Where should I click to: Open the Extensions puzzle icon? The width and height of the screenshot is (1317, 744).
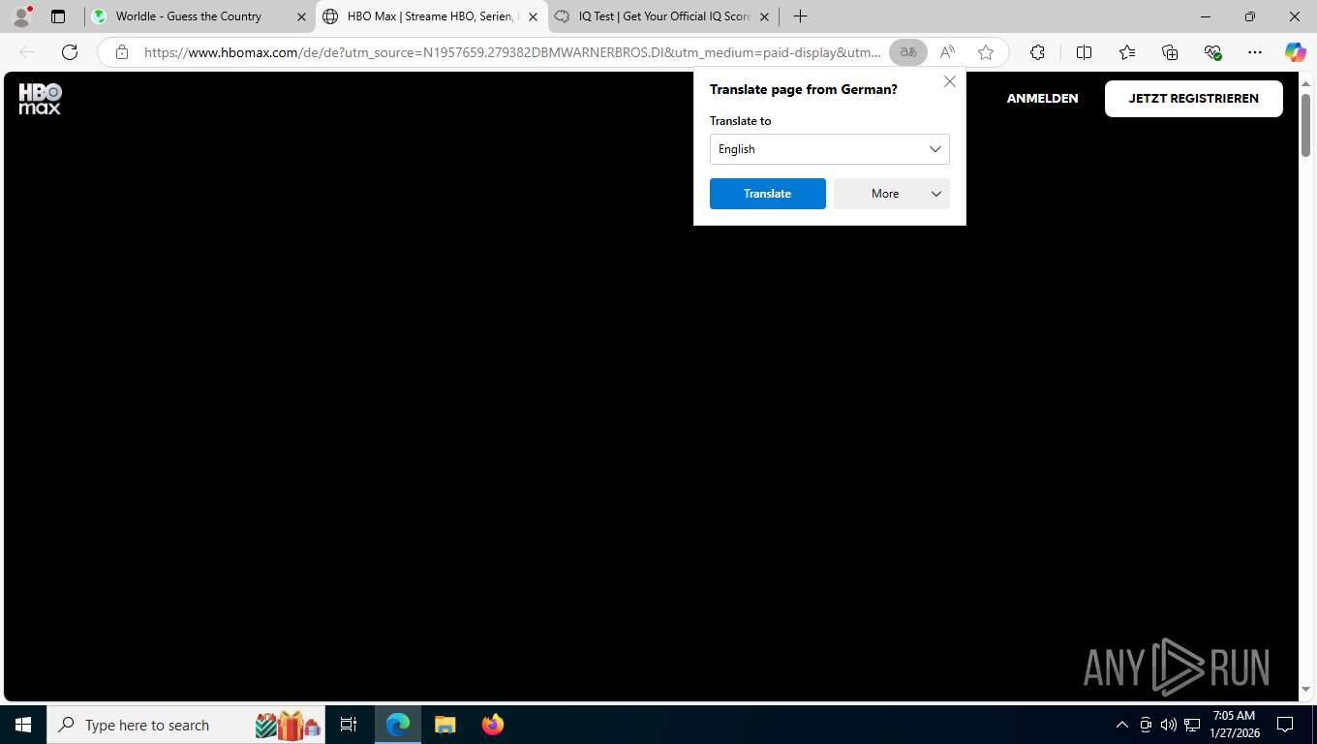(1037, 52)
